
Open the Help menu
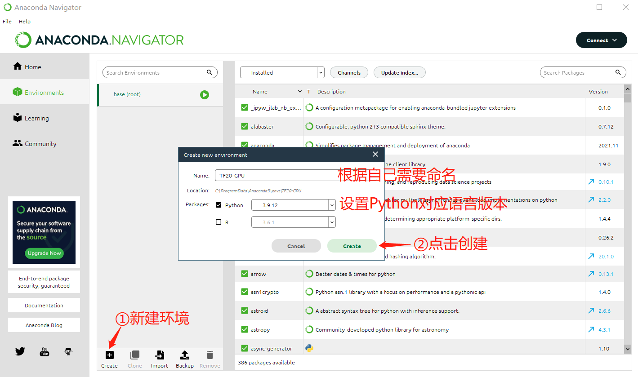click(x=25, y=22)
